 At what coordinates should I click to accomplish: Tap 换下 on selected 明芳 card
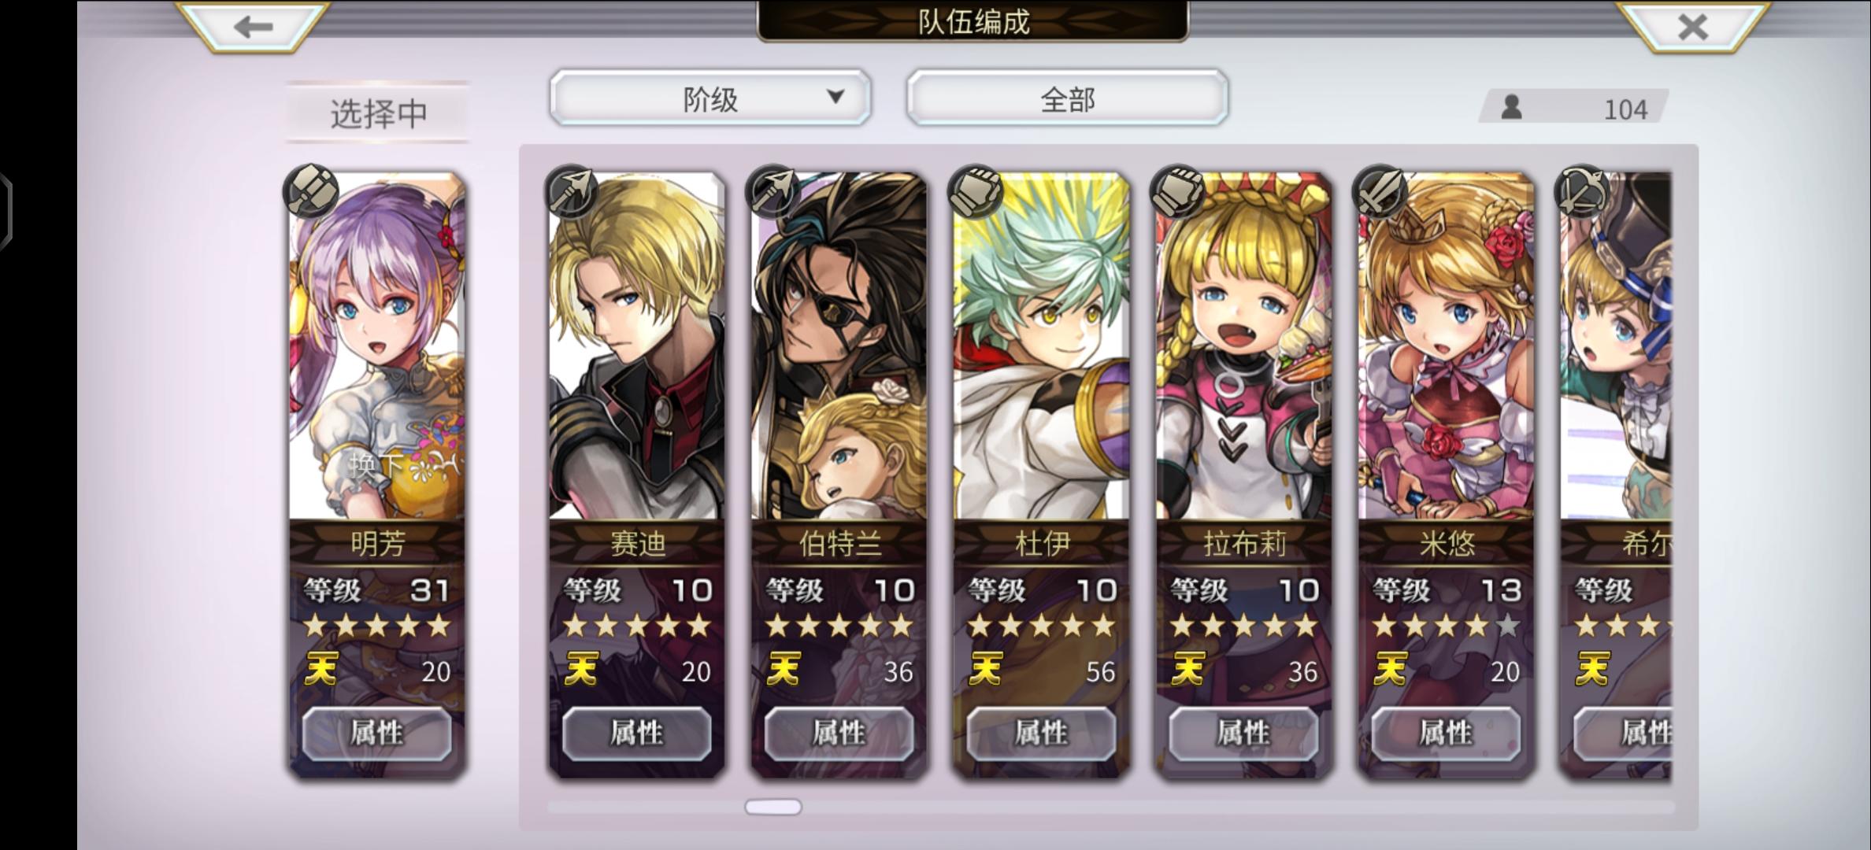coord(376,464)
